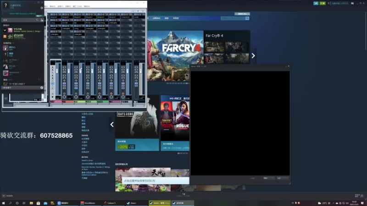367x206 pixels.
Task: Click the downloads area in Steam bottom bar
Action: pos(183,195)
